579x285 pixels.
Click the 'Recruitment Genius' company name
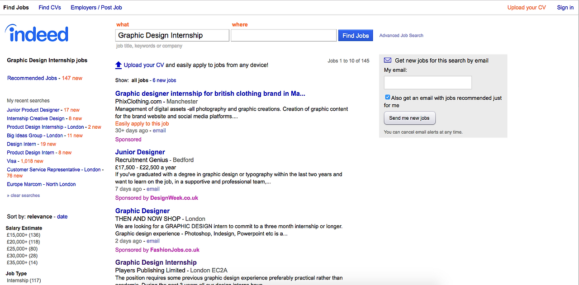coord(141,160)
